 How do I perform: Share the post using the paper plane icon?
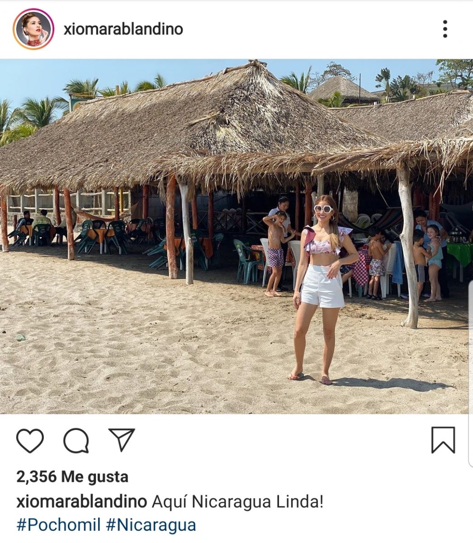tap(122, 439)
